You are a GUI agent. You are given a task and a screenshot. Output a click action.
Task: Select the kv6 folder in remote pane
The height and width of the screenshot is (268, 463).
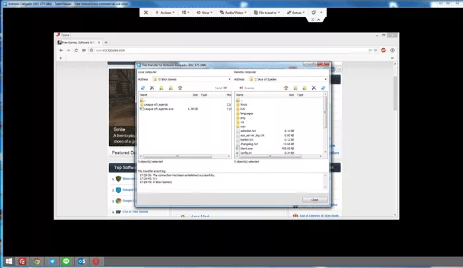point(241,109)
